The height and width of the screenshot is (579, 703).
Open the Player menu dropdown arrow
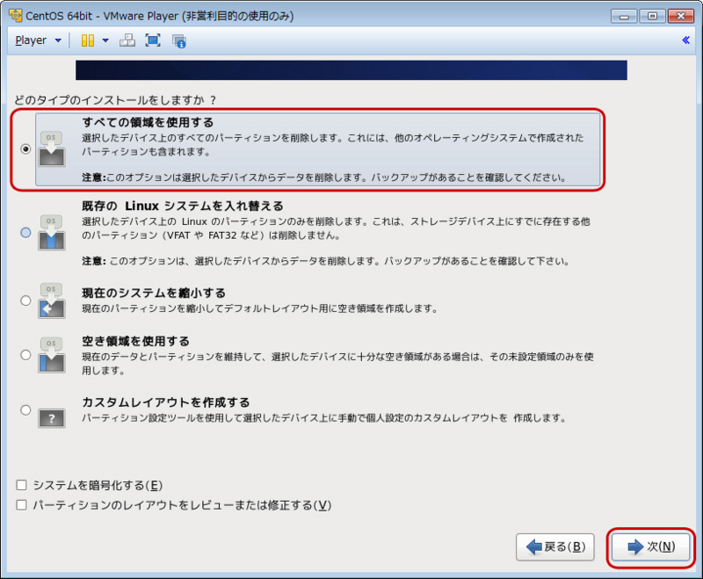(56, 40)
